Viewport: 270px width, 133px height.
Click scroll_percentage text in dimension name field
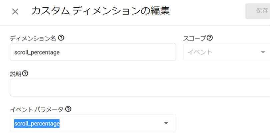[37, 53]
